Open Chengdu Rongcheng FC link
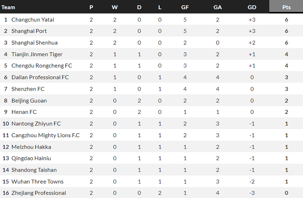This screenshot has height=198, width=303. 42,66
